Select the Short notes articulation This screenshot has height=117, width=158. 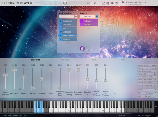pos(68,21)
